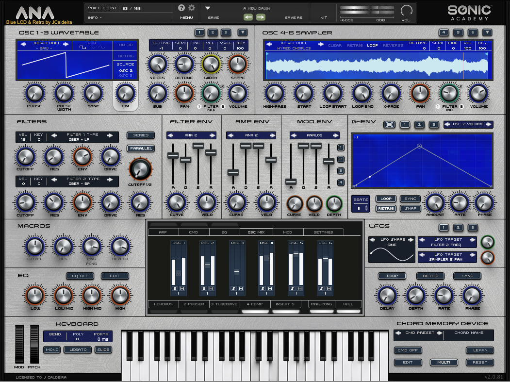
Task: Change LFO target Filter 2 Freq
Action: click(x=447, y=242)
